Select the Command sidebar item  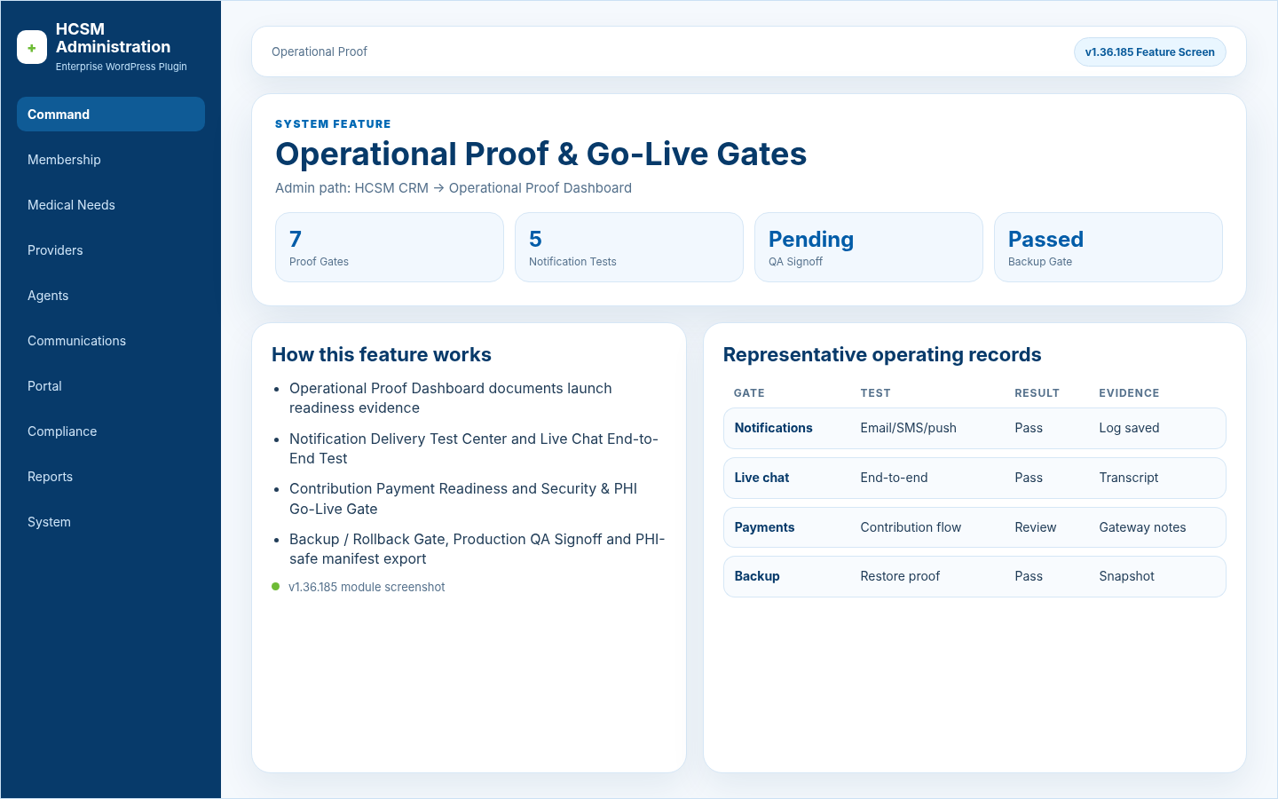click(x=111, y=115)
